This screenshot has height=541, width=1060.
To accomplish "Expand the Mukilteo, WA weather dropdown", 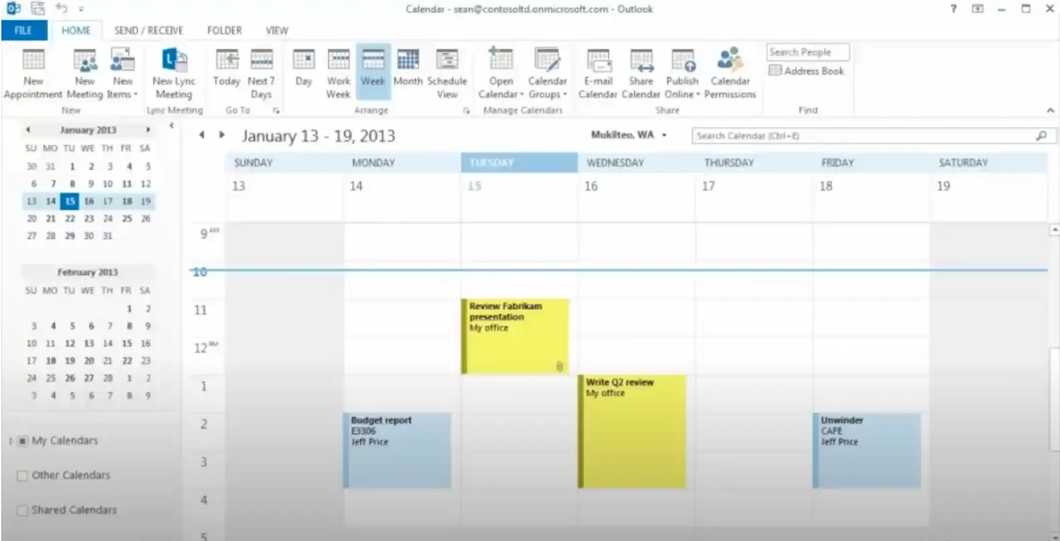I will tap(664, 135).
